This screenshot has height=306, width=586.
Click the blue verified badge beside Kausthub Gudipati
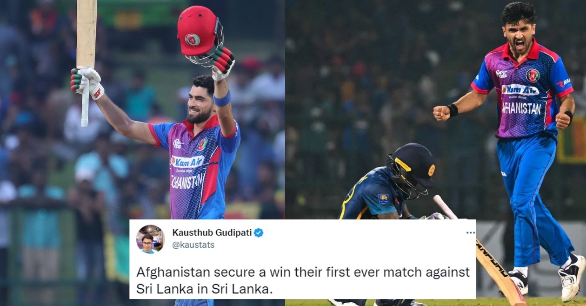[259, 232]
